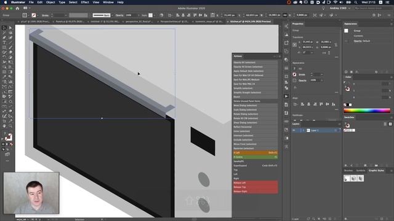This screenshot has height=221, width=394.
Task: Select the 'Release Right' red action
Action: pos(255,191)
